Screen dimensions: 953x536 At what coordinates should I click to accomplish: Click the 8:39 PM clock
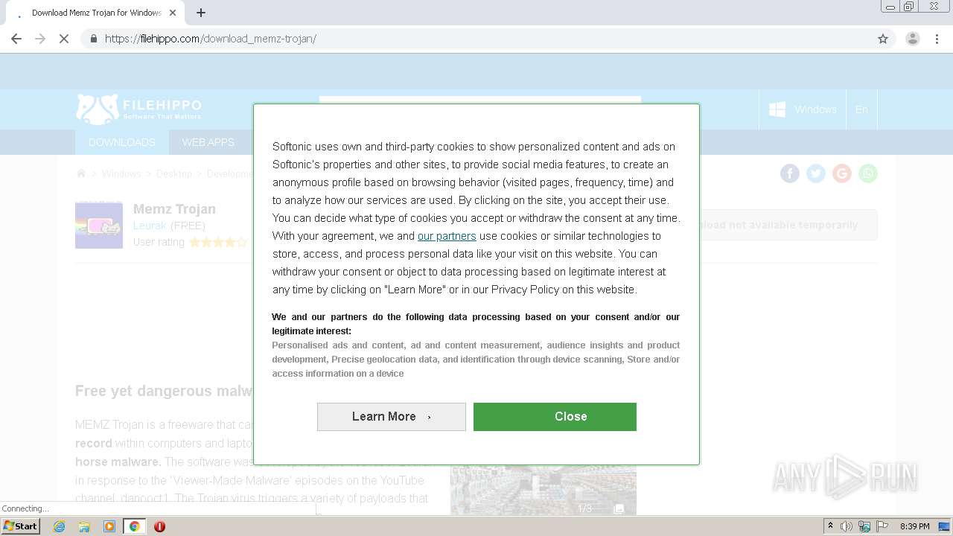915,526
